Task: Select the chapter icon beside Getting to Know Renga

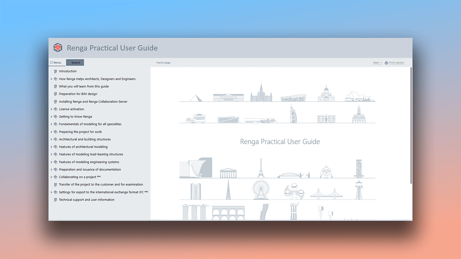Action: tap(56, 116)
